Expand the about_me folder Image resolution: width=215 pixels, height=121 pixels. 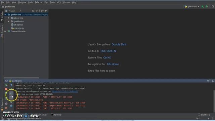click(8, 18)
